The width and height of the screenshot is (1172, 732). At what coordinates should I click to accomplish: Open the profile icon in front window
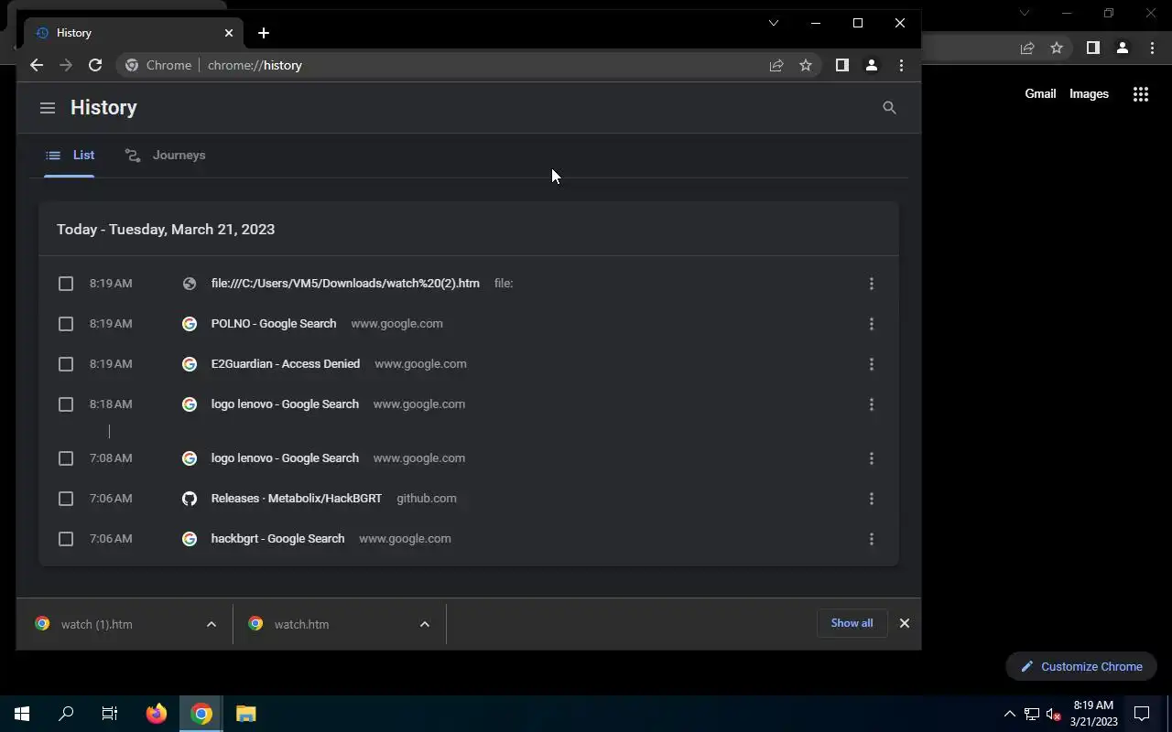click(x=872, y=65)
